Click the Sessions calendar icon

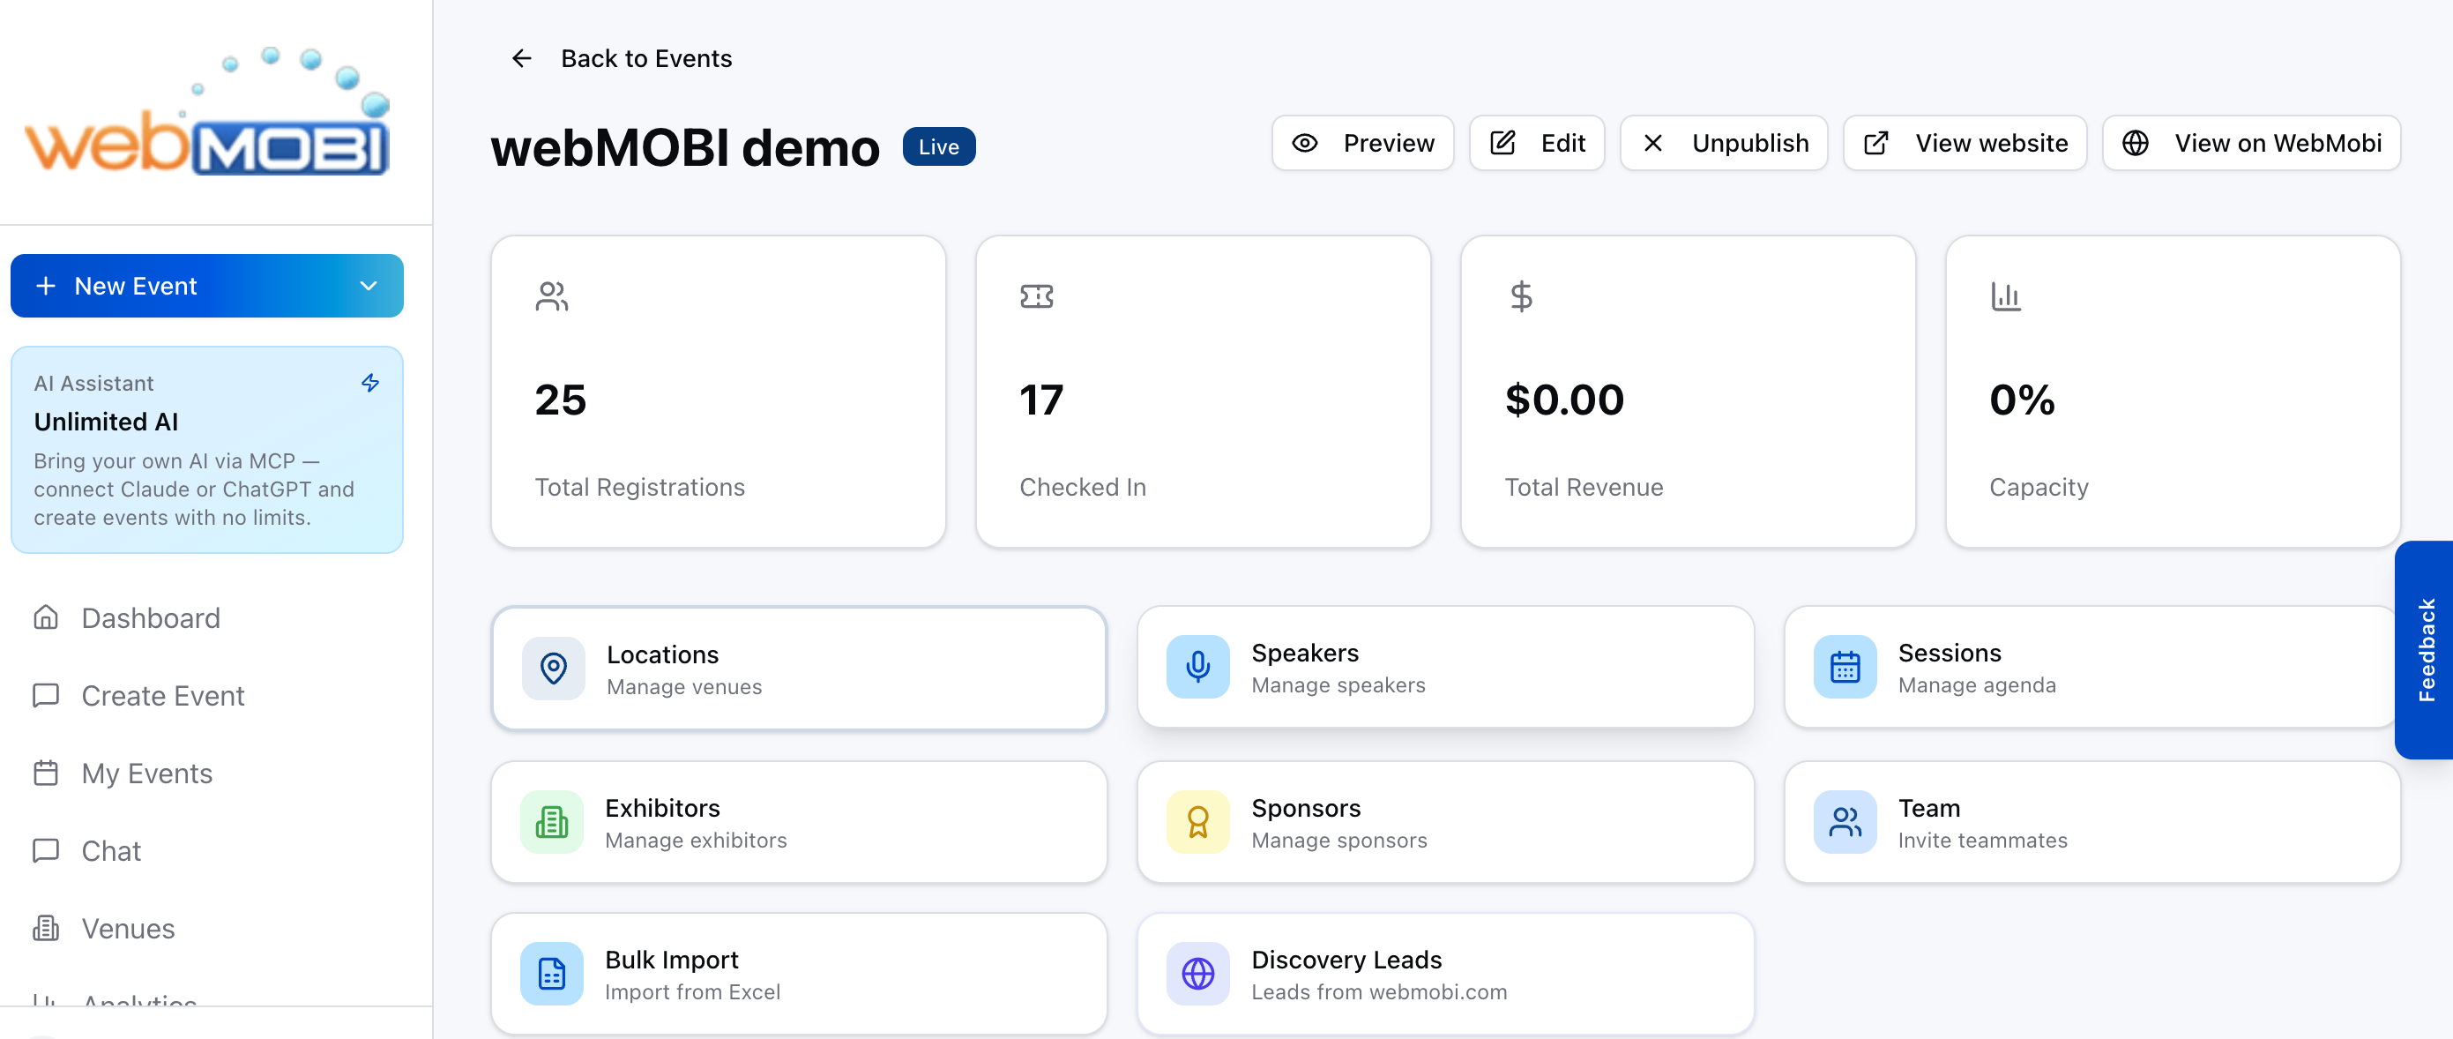(1845, 667)
